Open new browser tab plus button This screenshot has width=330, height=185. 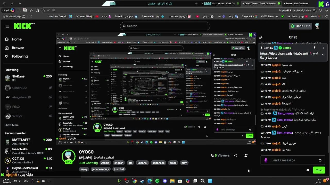pos(196,4)
